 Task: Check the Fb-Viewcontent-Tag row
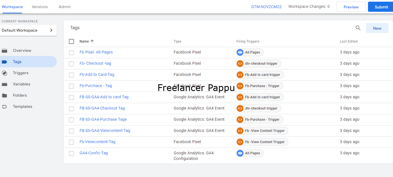click(x=71, y=142)
